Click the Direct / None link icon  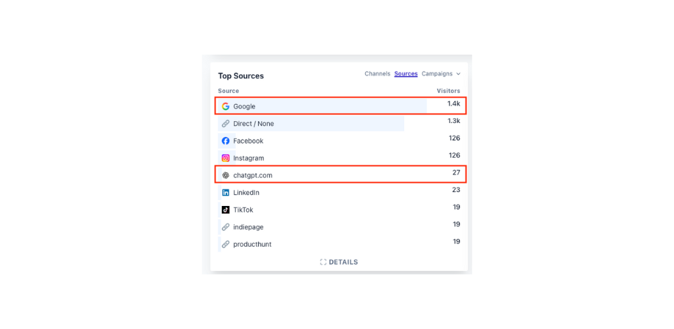click(x=226, y=124)
